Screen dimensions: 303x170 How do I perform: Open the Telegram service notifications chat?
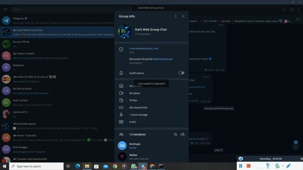(x=57, y=20)
